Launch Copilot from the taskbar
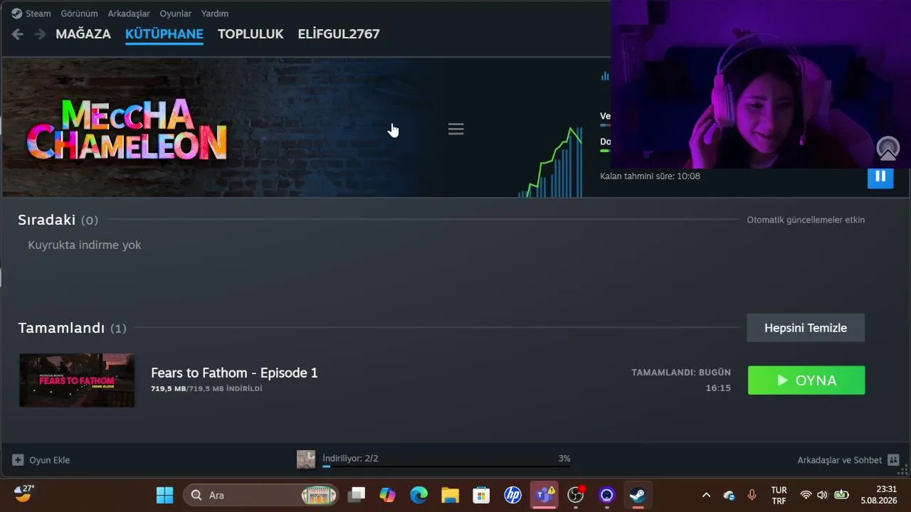Viewport: 911px width, 512px height. (387, 495)
